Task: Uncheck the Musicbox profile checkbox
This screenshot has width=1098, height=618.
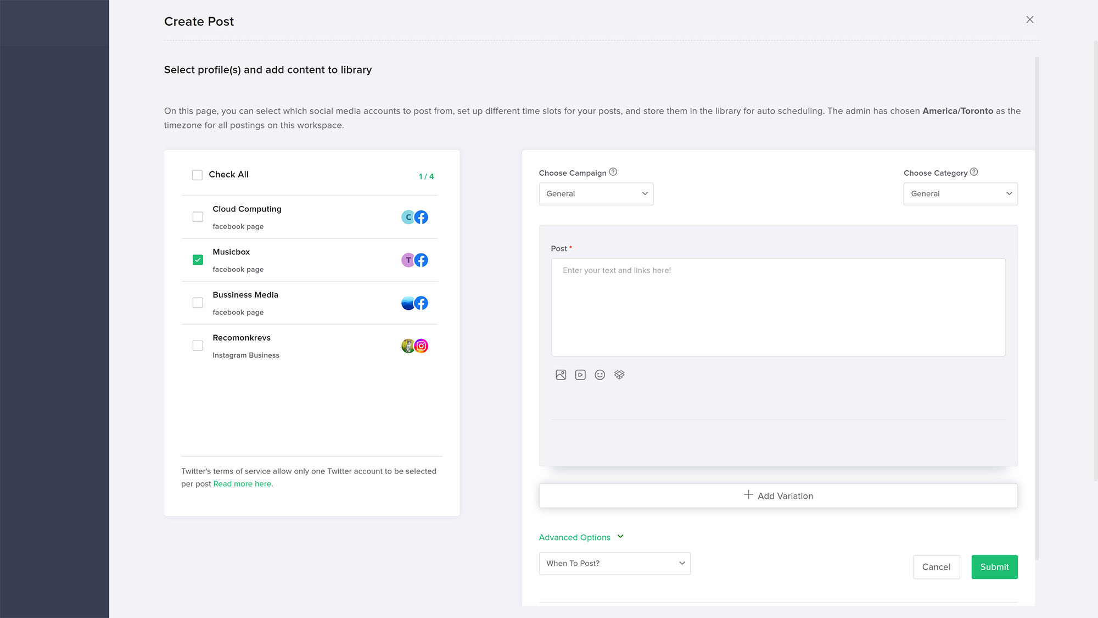Action: [198, 260]
